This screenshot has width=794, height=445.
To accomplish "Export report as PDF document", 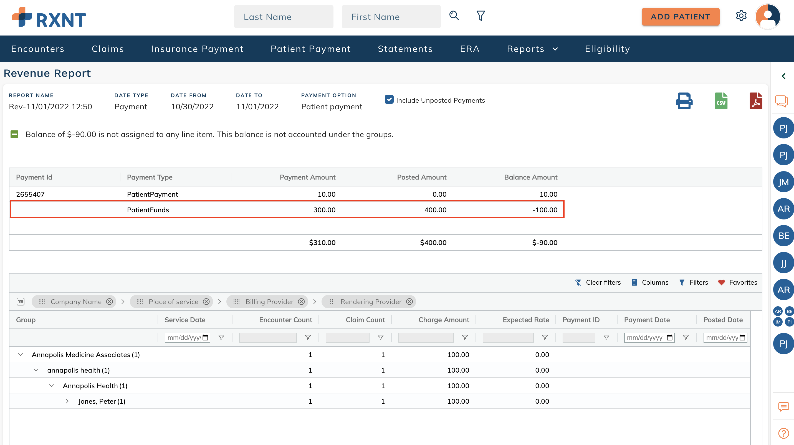I will [x=755, y=101].
